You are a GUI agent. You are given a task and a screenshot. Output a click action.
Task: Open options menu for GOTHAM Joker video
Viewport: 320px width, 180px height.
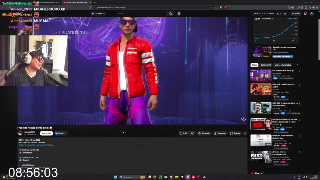coord(299,103)
